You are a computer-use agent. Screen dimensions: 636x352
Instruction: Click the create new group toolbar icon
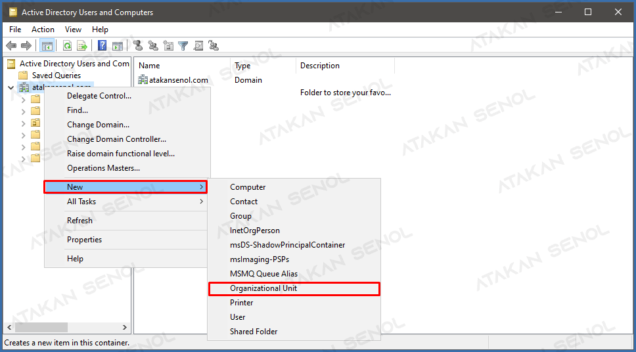153,46
